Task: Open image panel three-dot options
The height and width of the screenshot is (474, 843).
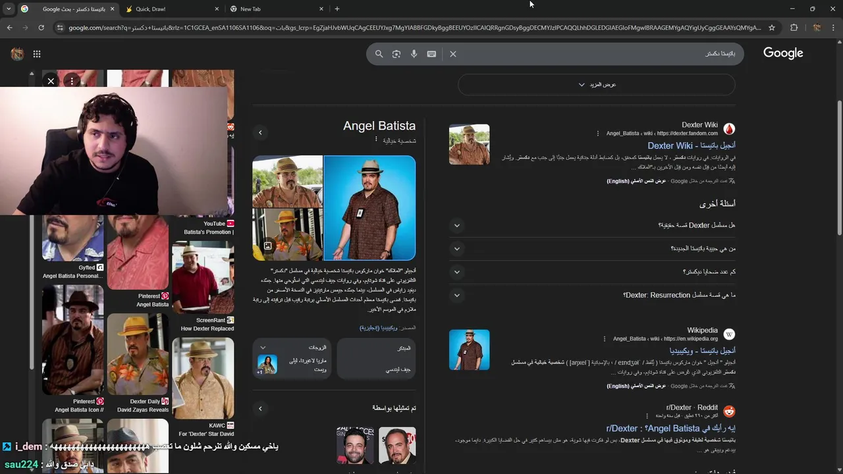Action: tap(72, 81)
